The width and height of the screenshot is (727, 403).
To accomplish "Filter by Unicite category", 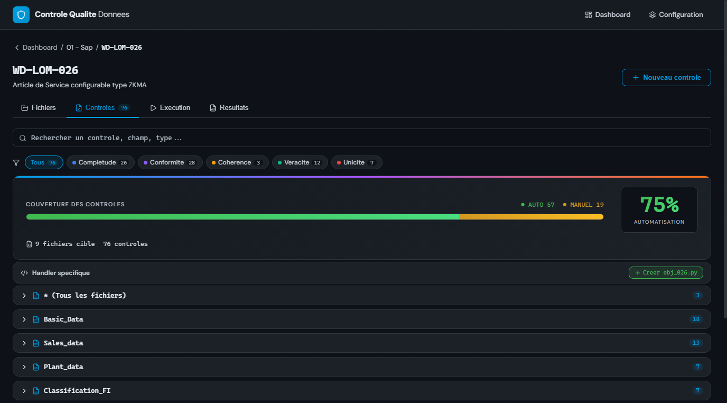I will (x=357, y=162).
